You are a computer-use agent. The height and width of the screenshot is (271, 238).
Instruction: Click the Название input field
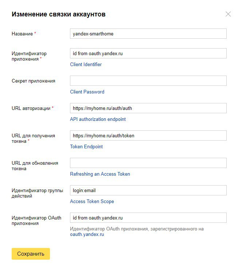148,34
